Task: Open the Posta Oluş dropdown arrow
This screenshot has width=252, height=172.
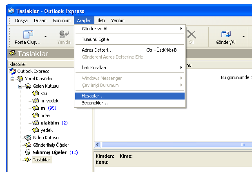Action: click(45, 37)
